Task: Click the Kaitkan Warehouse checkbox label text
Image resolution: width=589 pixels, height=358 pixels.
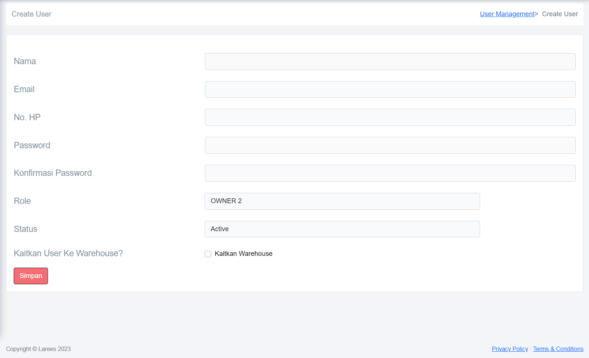Action: (x=243, y=254)
